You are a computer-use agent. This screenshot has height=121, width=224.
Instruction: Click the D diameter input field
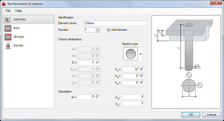point(89,62)
